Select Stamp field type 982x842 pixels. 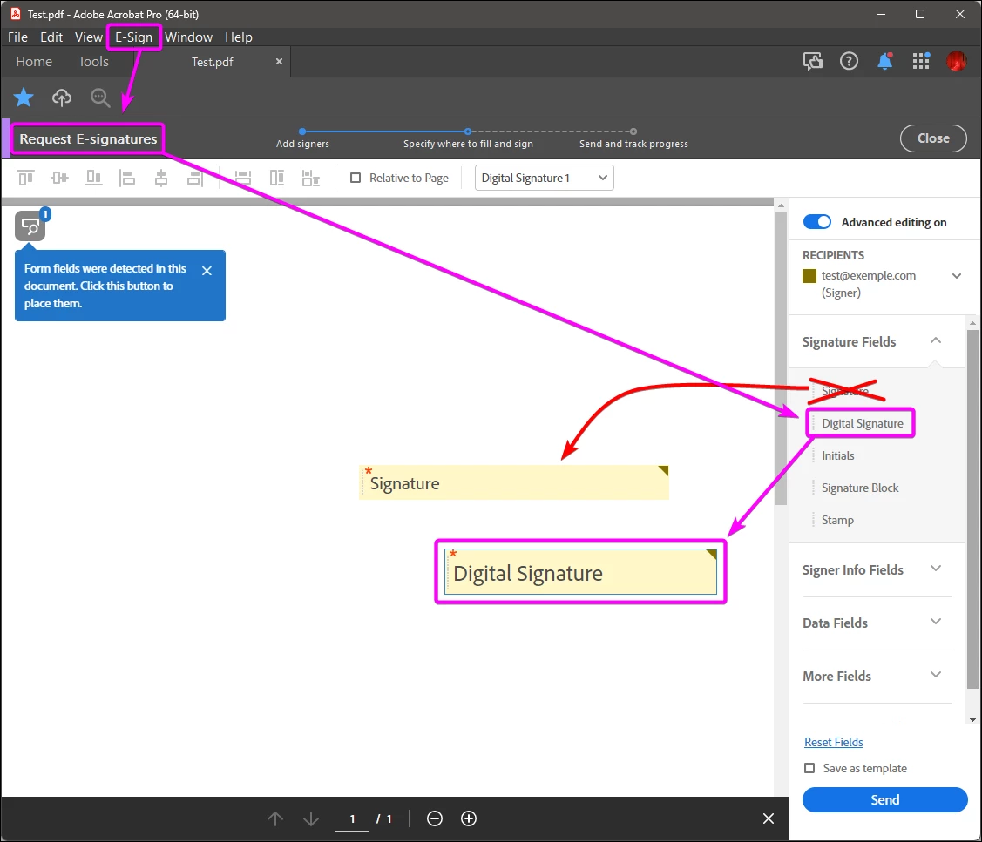[x=837, y=520]
